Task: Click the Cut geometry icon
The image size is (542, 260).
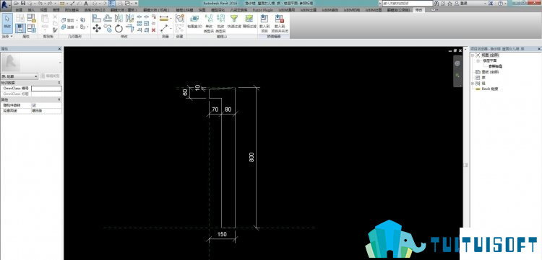Action: tap(64, 20)
